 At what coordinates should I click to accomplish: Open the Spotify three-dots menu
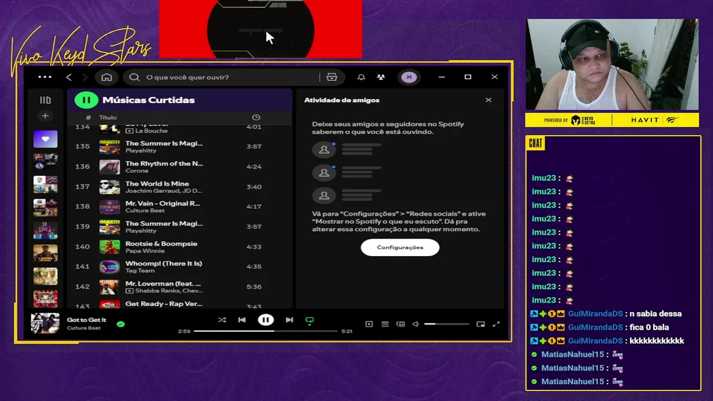tap(45, 77)
